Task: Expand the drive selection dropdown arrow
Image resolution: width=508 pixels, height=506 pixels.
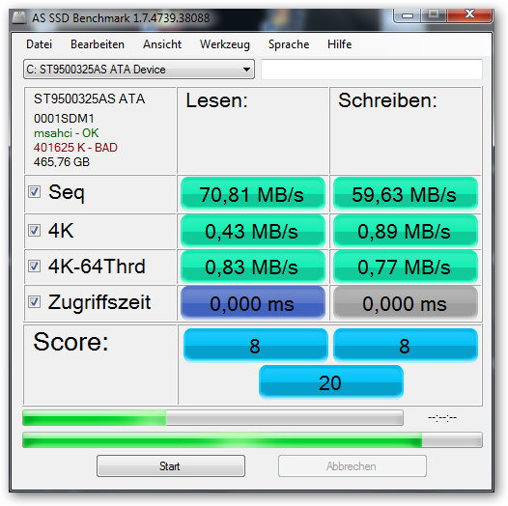Action: click(x=246, y=70)
